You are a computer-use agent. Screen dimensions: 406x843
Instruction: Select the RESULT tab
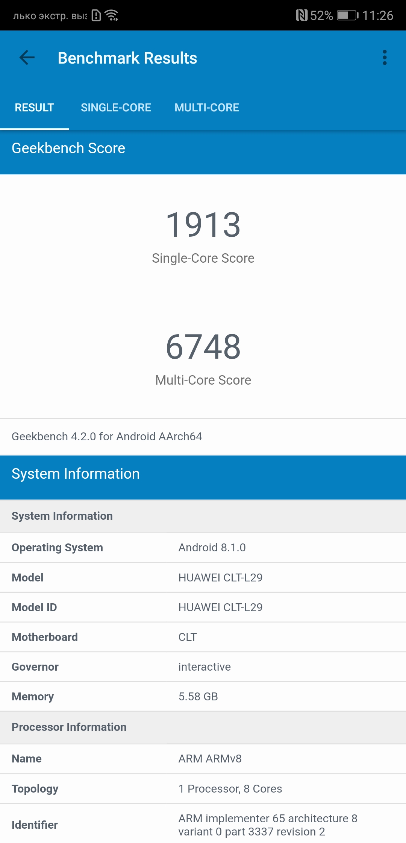click(35, 108)
